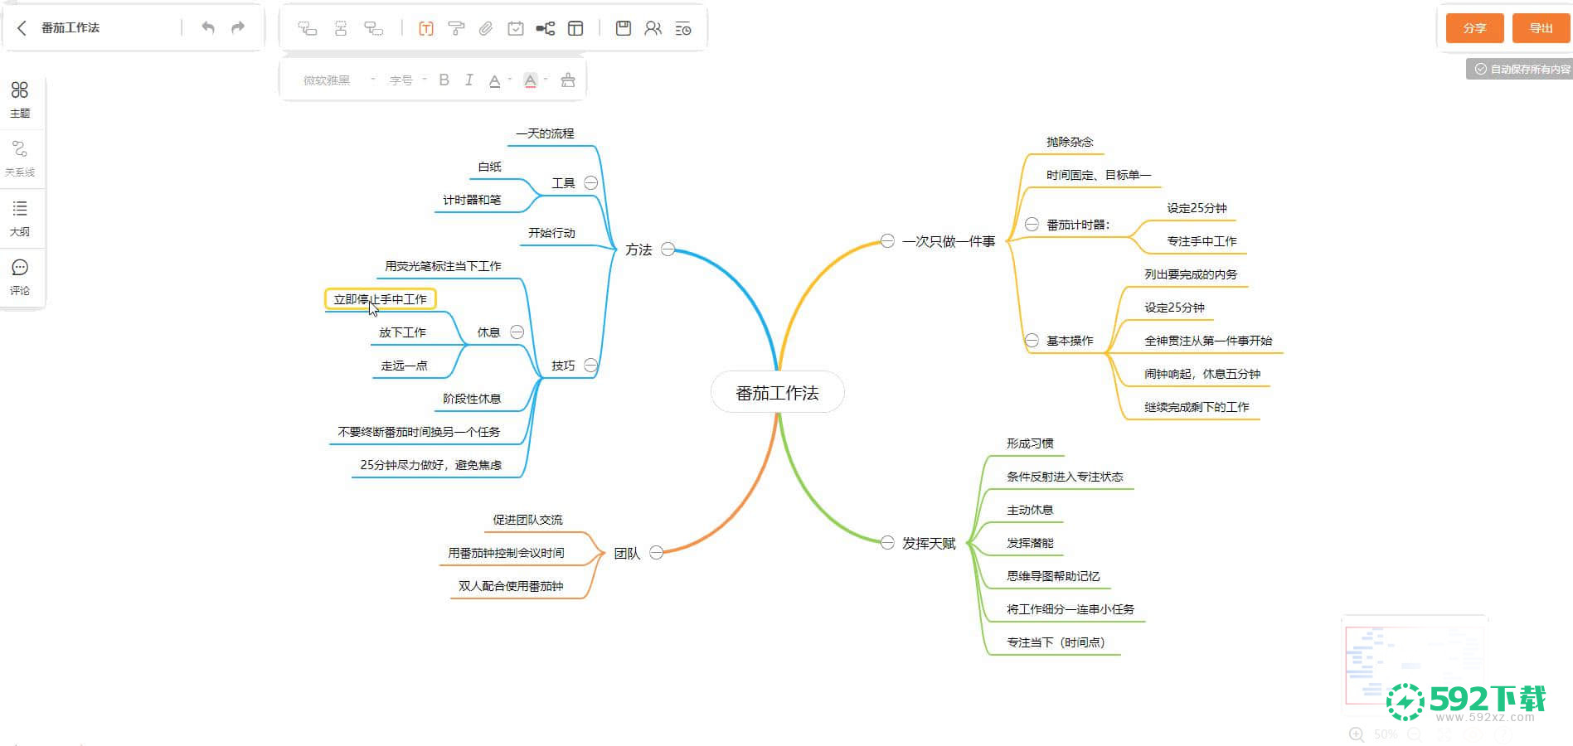Undo the last action
The width and height of the screenshot is (1573, 746).
click(208, 27)
